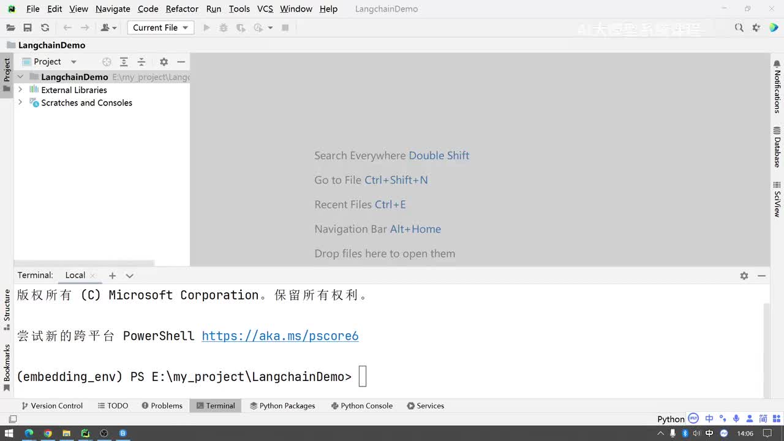This screenshot has height=441, width=784.
Task: Focus the terminal command prompt cursor
Action: click(x=363, y=377)
